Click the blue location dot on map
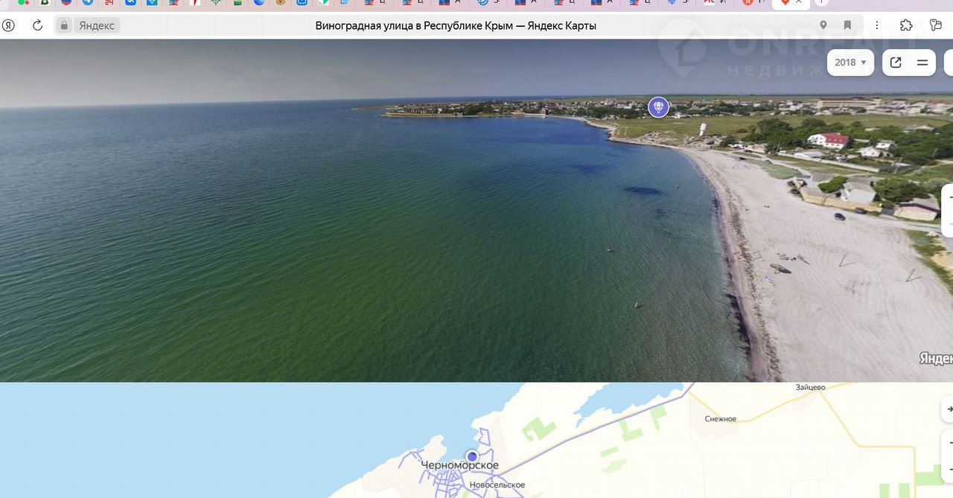 (x=471, y=456)
